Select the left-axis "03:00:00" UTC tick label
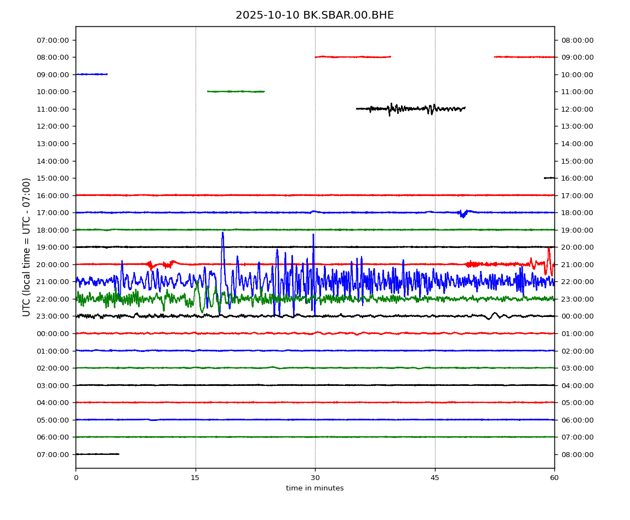 (x=54, y=385)
